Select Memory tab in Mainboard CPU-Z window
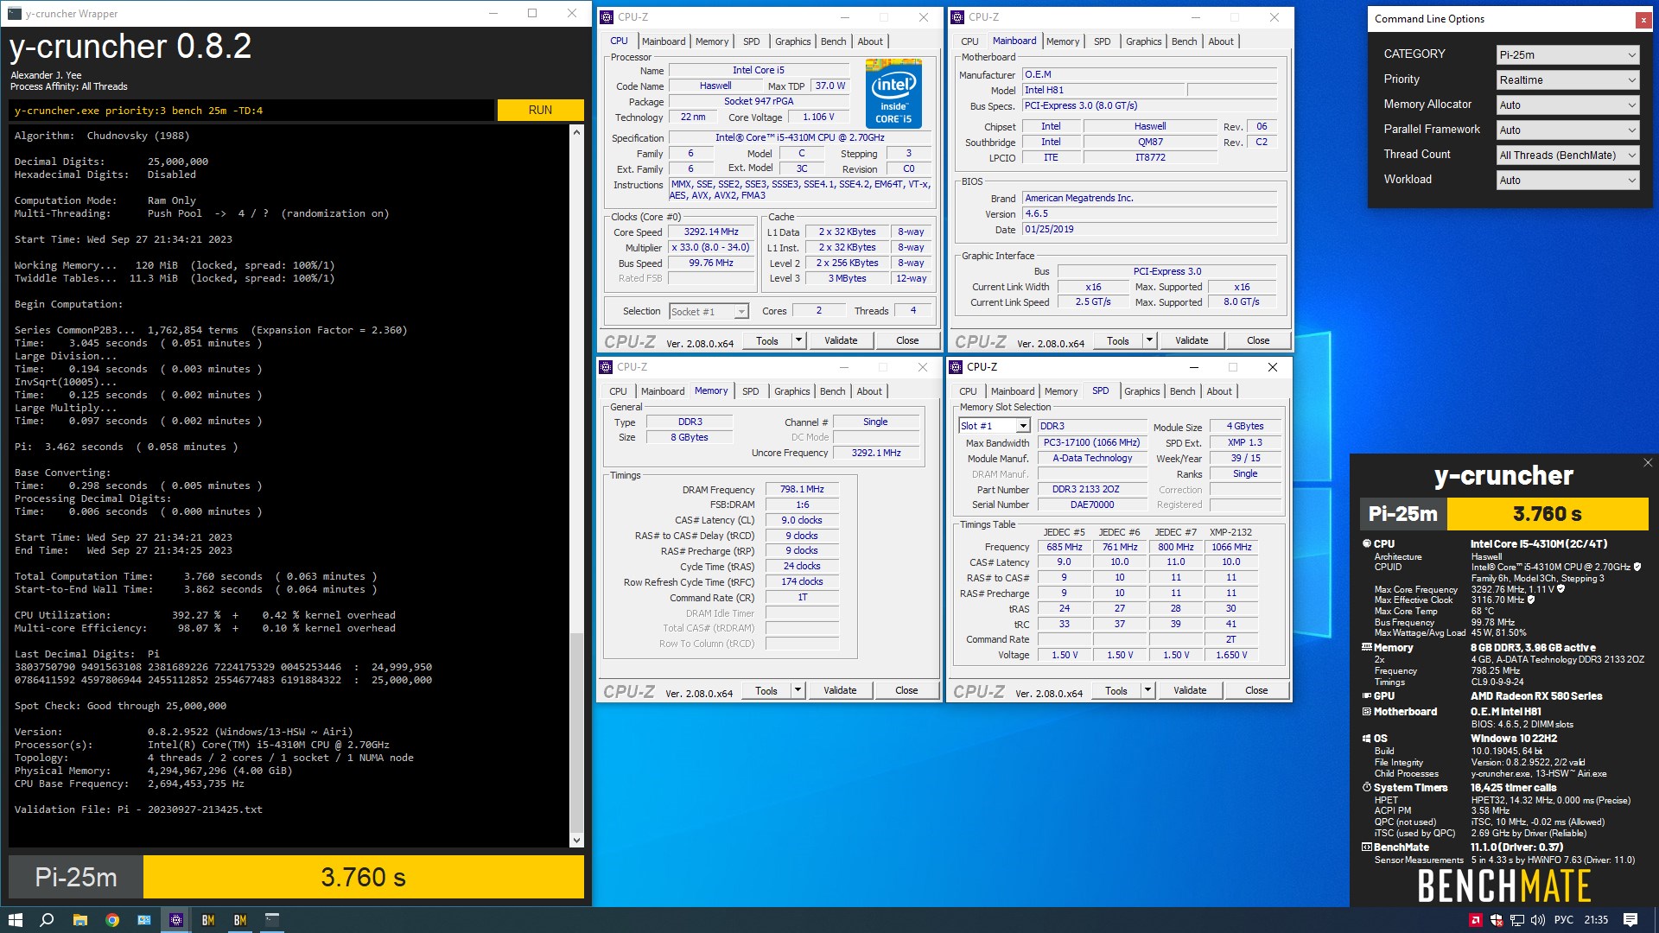 pyautogui.click(x=1062, y=41)
